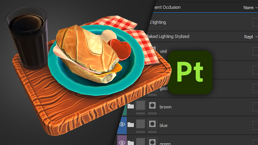This screenshot has height=145, width=258.
Task: Select the green layer mask icon
Action: 152,141
